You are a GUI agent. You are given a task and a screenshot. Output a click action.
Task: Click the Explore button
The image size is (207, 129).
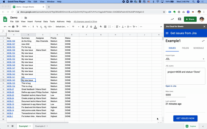191,126
